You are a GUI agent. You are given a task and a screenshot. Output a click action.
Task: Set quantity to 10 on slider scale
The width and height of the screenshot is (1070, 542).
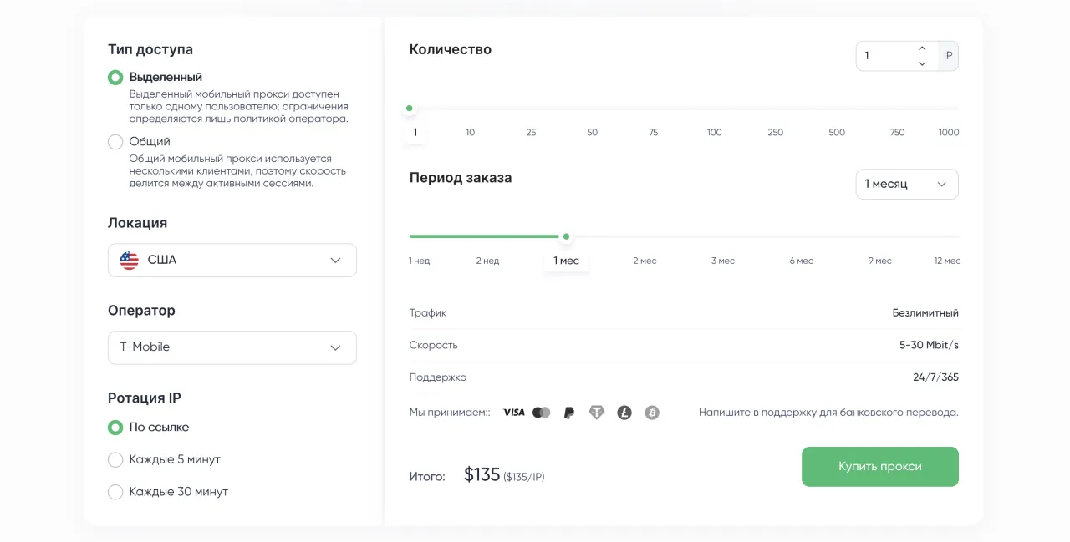tap(471, 133)
